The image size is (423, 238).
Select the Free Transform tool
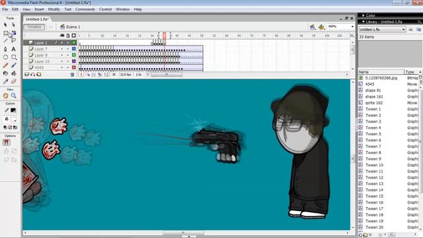(x=5, y=33)
